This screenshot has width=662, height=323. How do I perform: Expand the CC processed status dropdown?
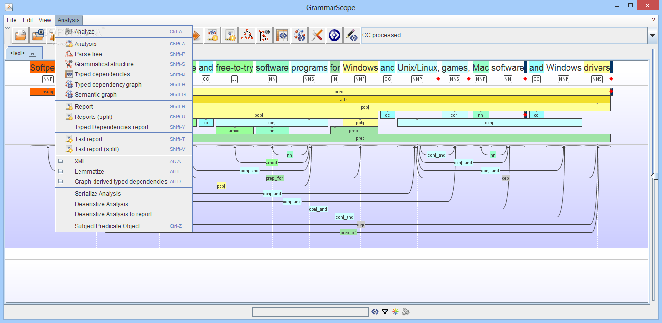(x=652, y=35)
